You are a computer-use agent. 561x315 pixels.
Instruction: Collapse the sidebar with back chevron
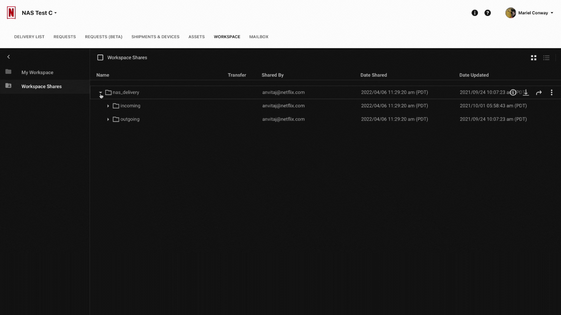[x=9, y=57]
